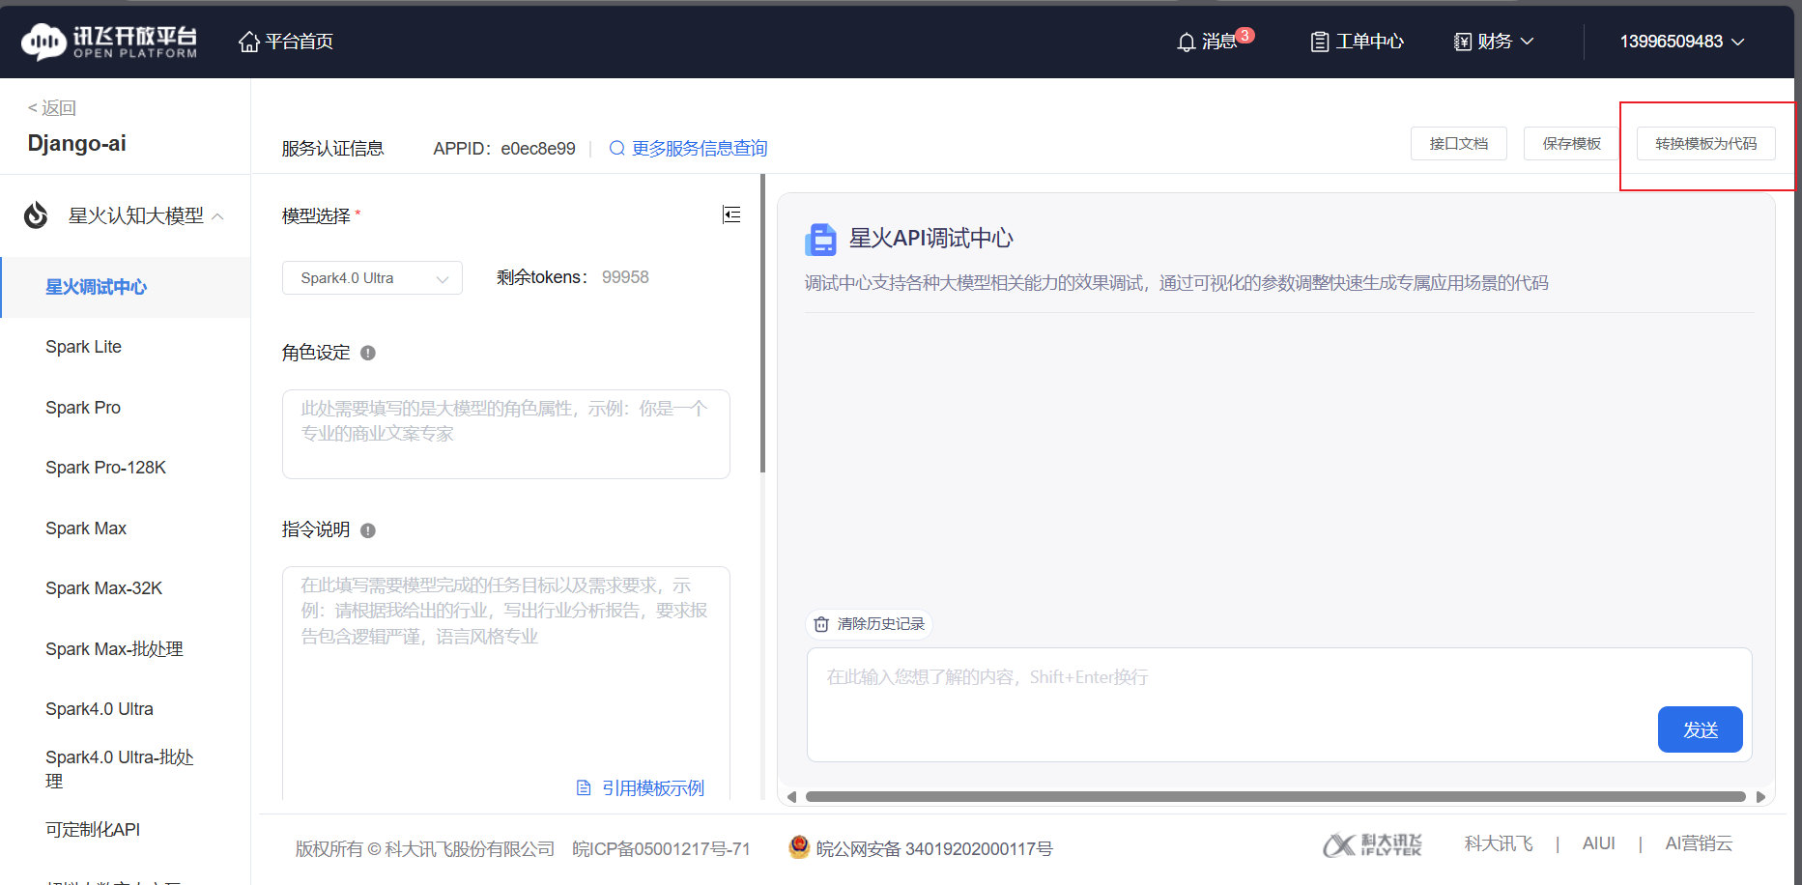
Task: Click the remaining tokens value 99958
Action: (625, 277)
